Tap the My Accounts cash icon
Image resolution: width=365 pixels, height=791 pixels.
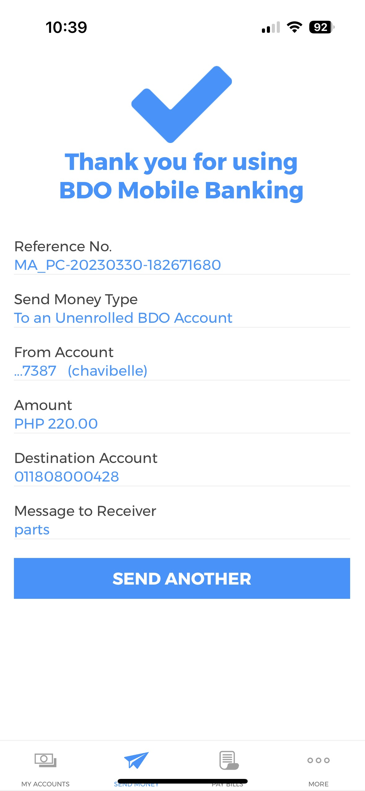pos(46,760)
